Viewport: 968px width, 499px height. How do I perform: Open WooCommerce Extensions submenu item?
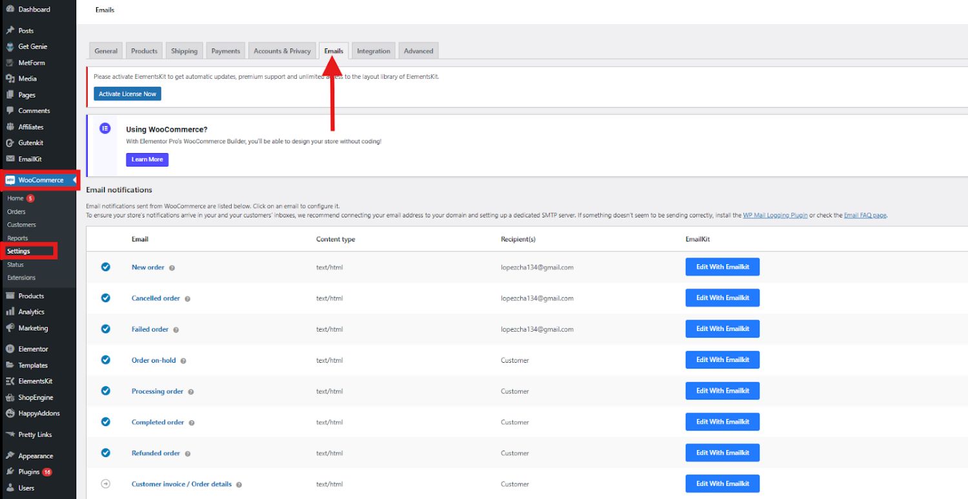coord(21,278)
